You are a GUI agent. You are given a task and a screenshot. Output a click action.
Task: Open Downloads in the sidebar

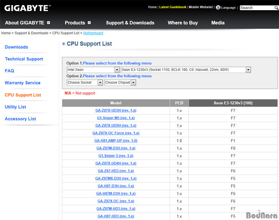tap(16, 47)
